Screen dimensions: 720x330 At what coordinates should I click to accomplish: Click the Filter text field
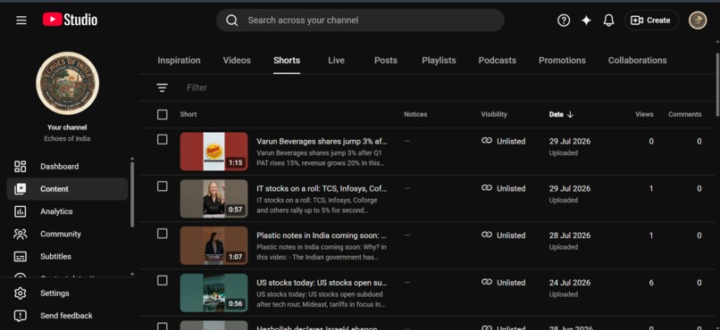coord(197,87)
